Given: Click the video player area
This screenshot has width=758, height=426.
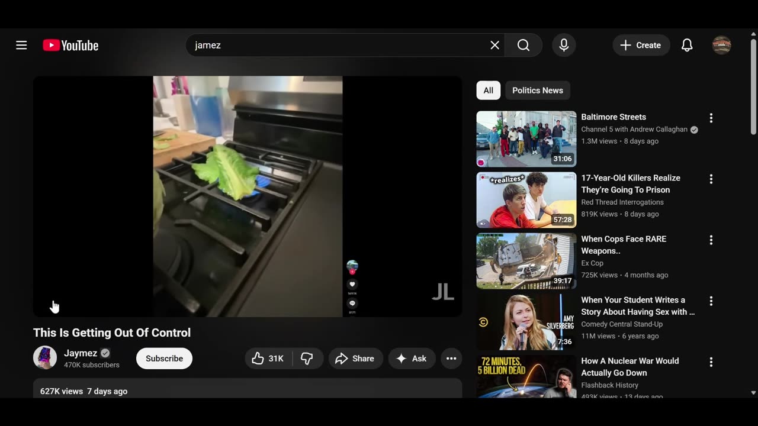Looking at the screenshot, I should (248, 196).
